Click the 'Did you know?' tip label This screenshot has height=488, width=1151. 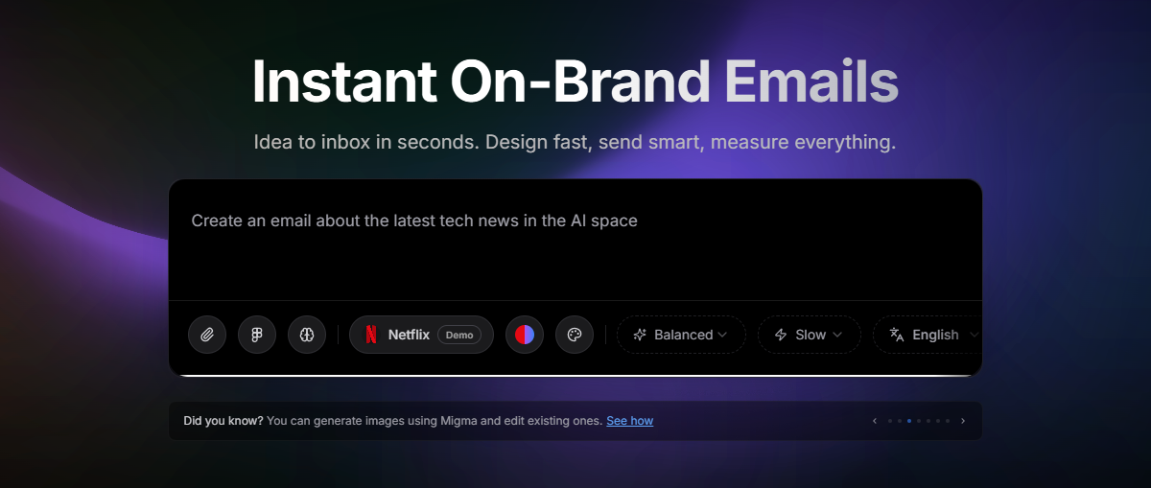(223, 421)
